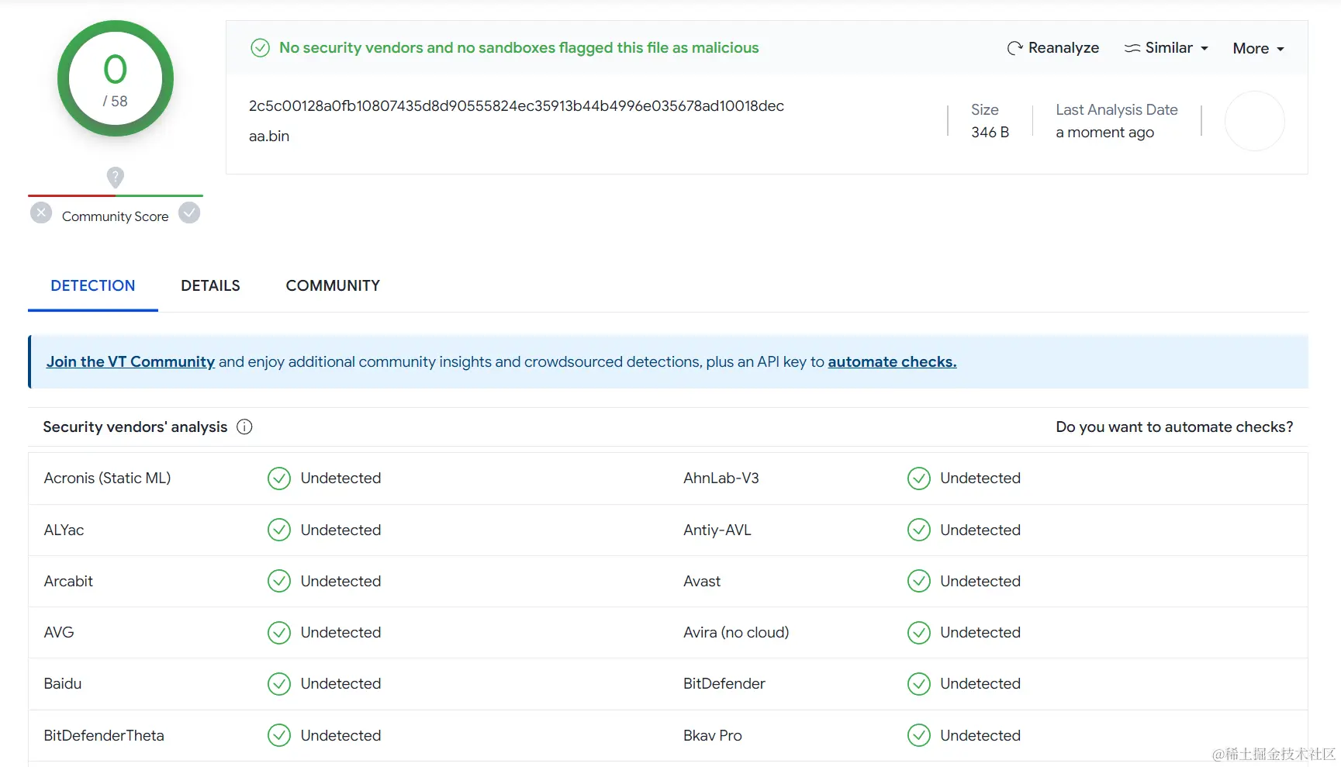Click the empty file type icon circle
Viewport: 1341px width, 767px height.
pyautogui.click(x=1254, y=121)
